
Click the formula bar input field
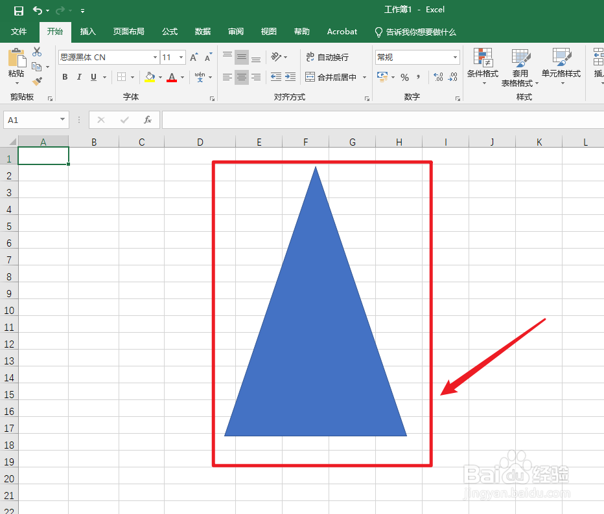(383, 120)
